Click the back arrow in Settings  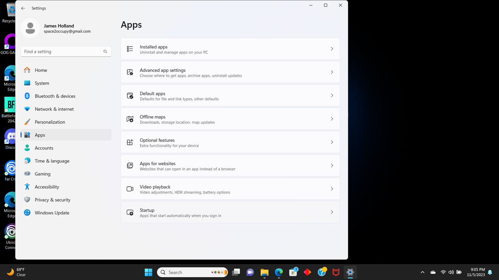pyautogui.click(x=23, y=8)
